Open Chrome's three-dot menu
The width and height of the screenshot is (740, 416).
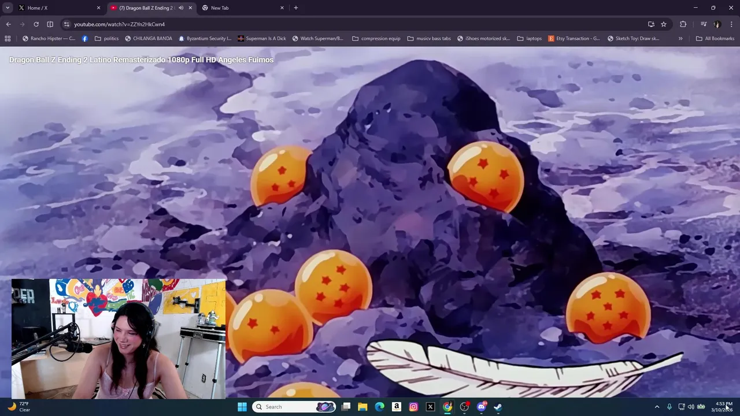pos(731,24)
